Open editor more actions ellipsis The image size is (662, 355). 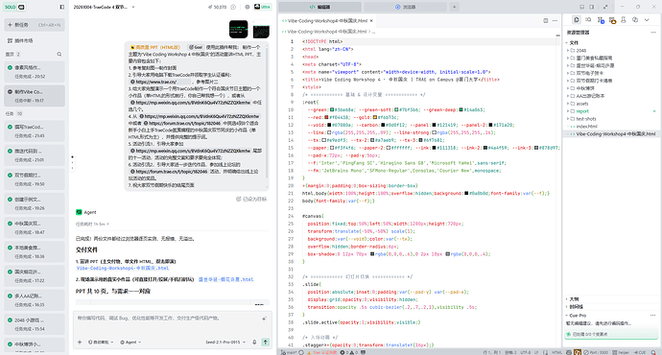[x=555, y=21]
